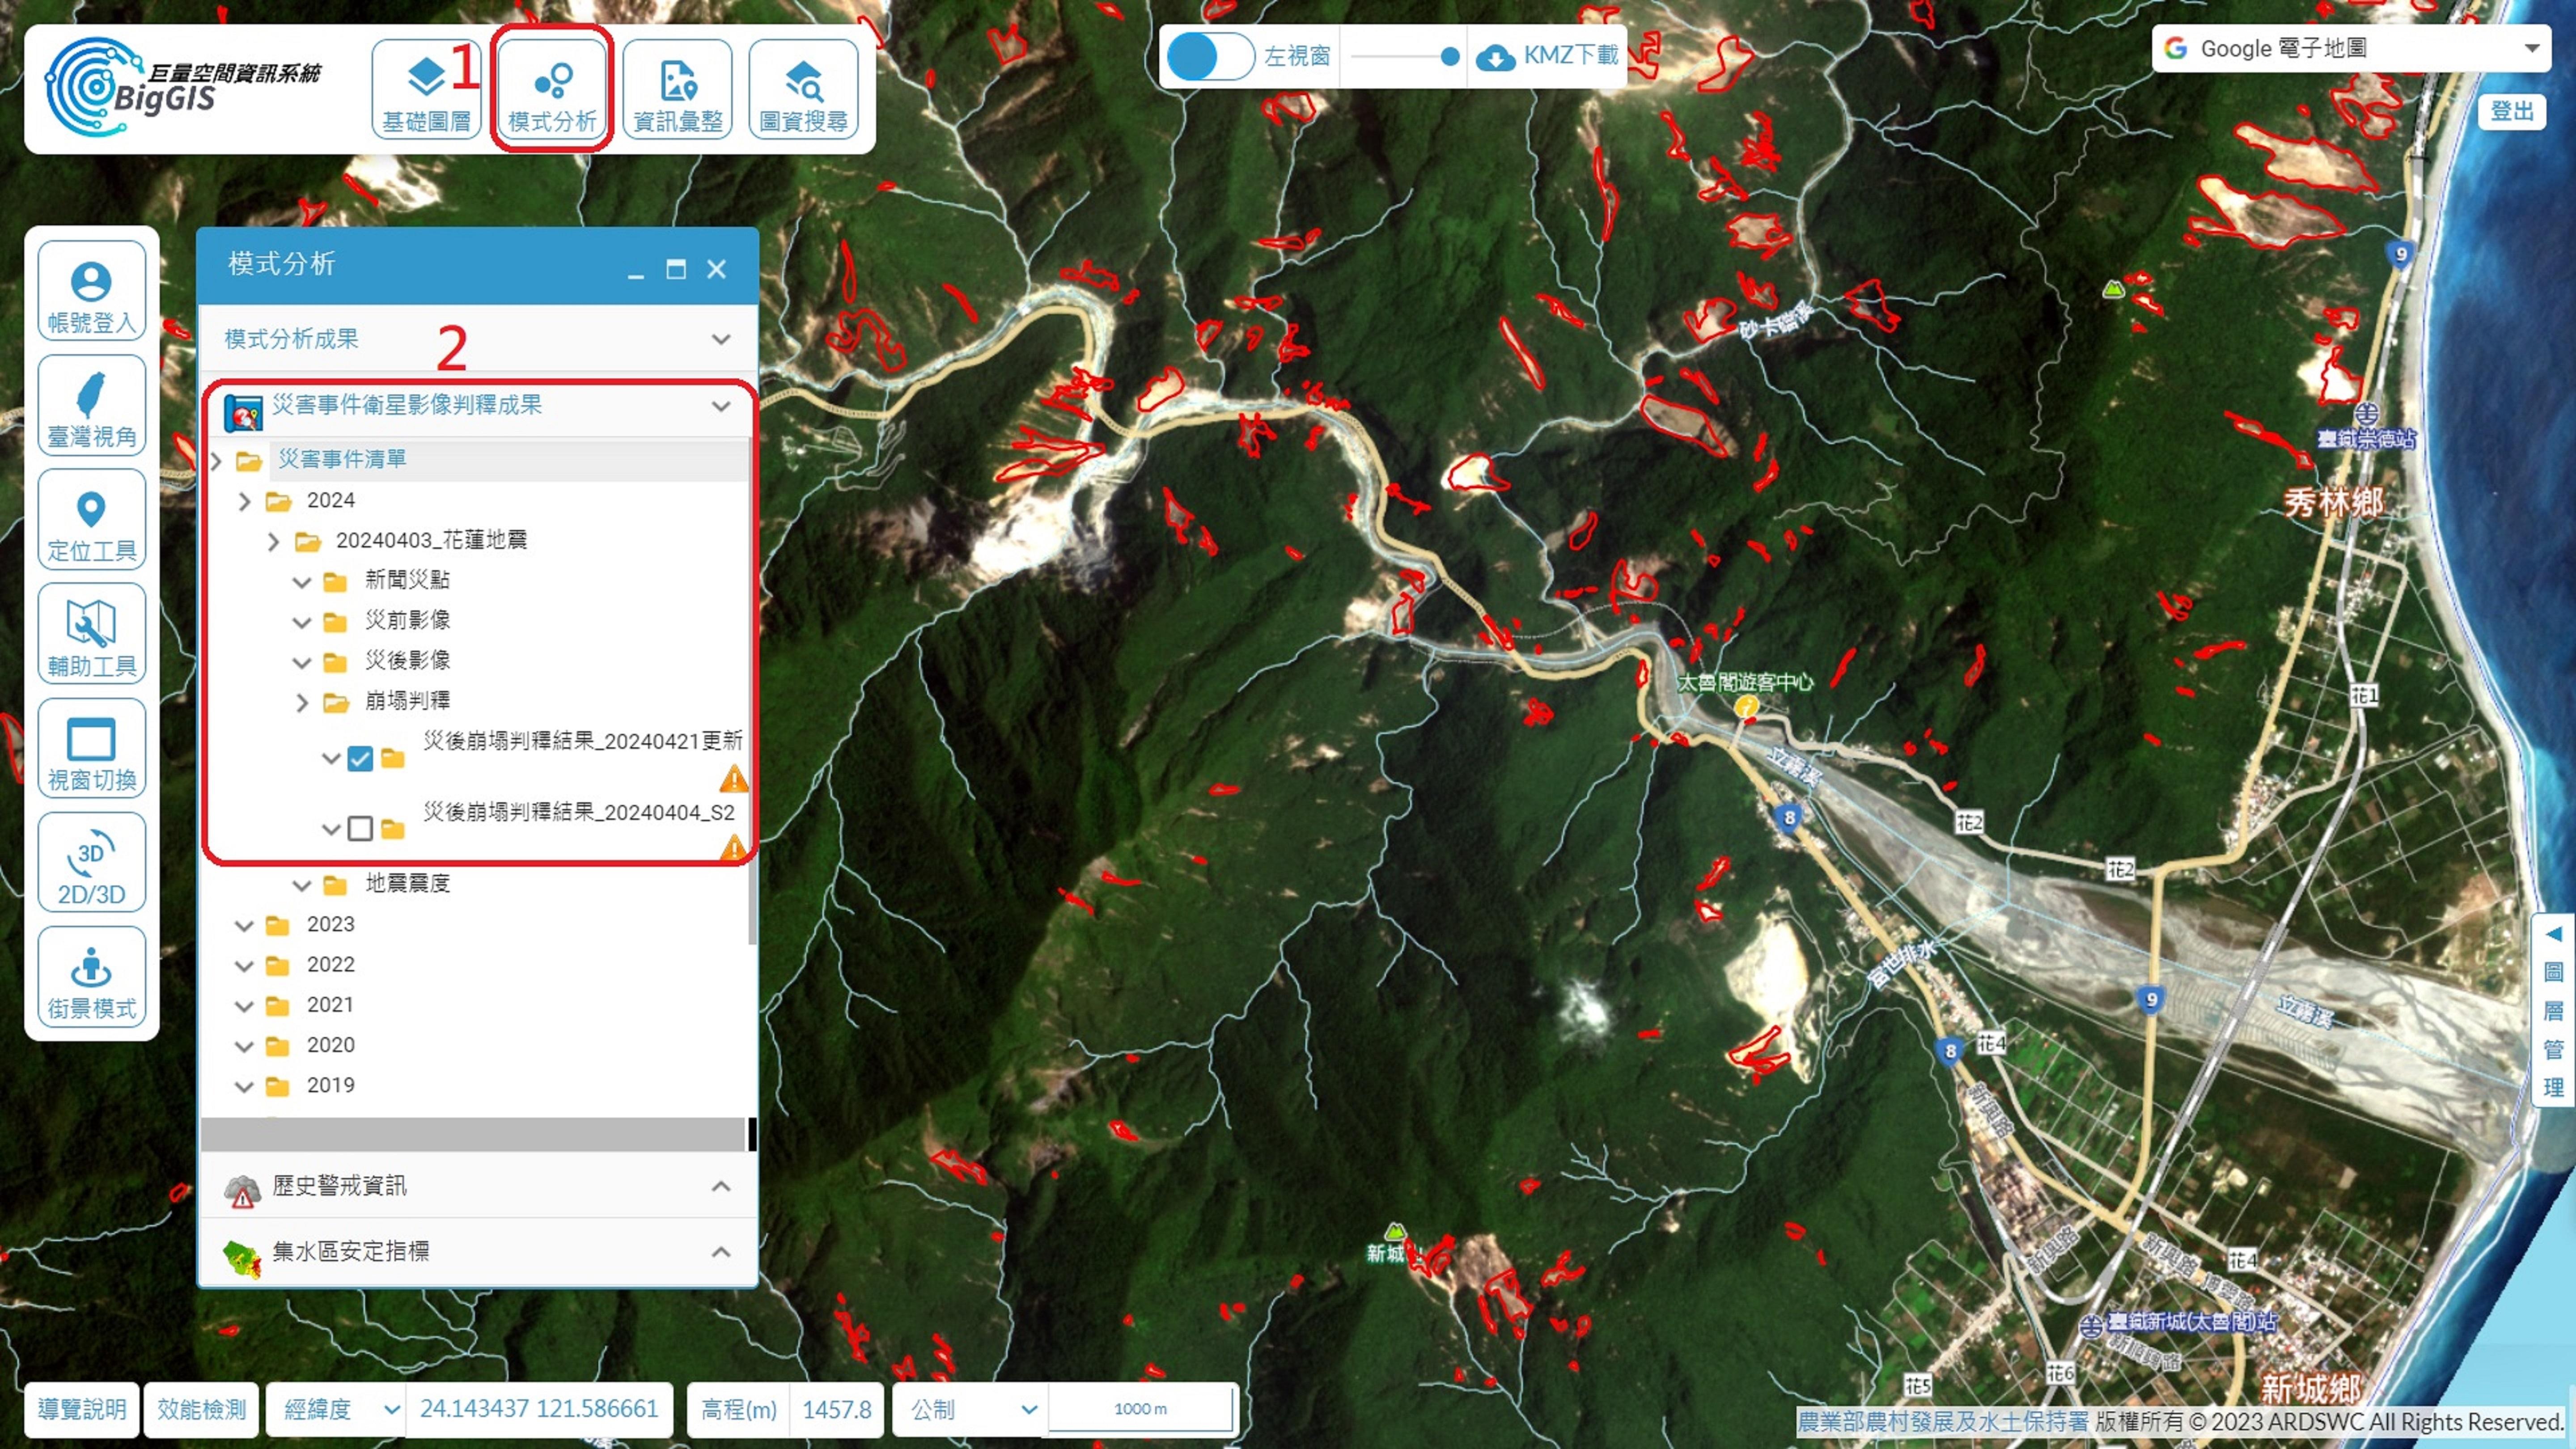Viewport: 2576px width, 1449px height.
Task: Open the 資訊彙整 information summary tool
Action: coord(677,89)
